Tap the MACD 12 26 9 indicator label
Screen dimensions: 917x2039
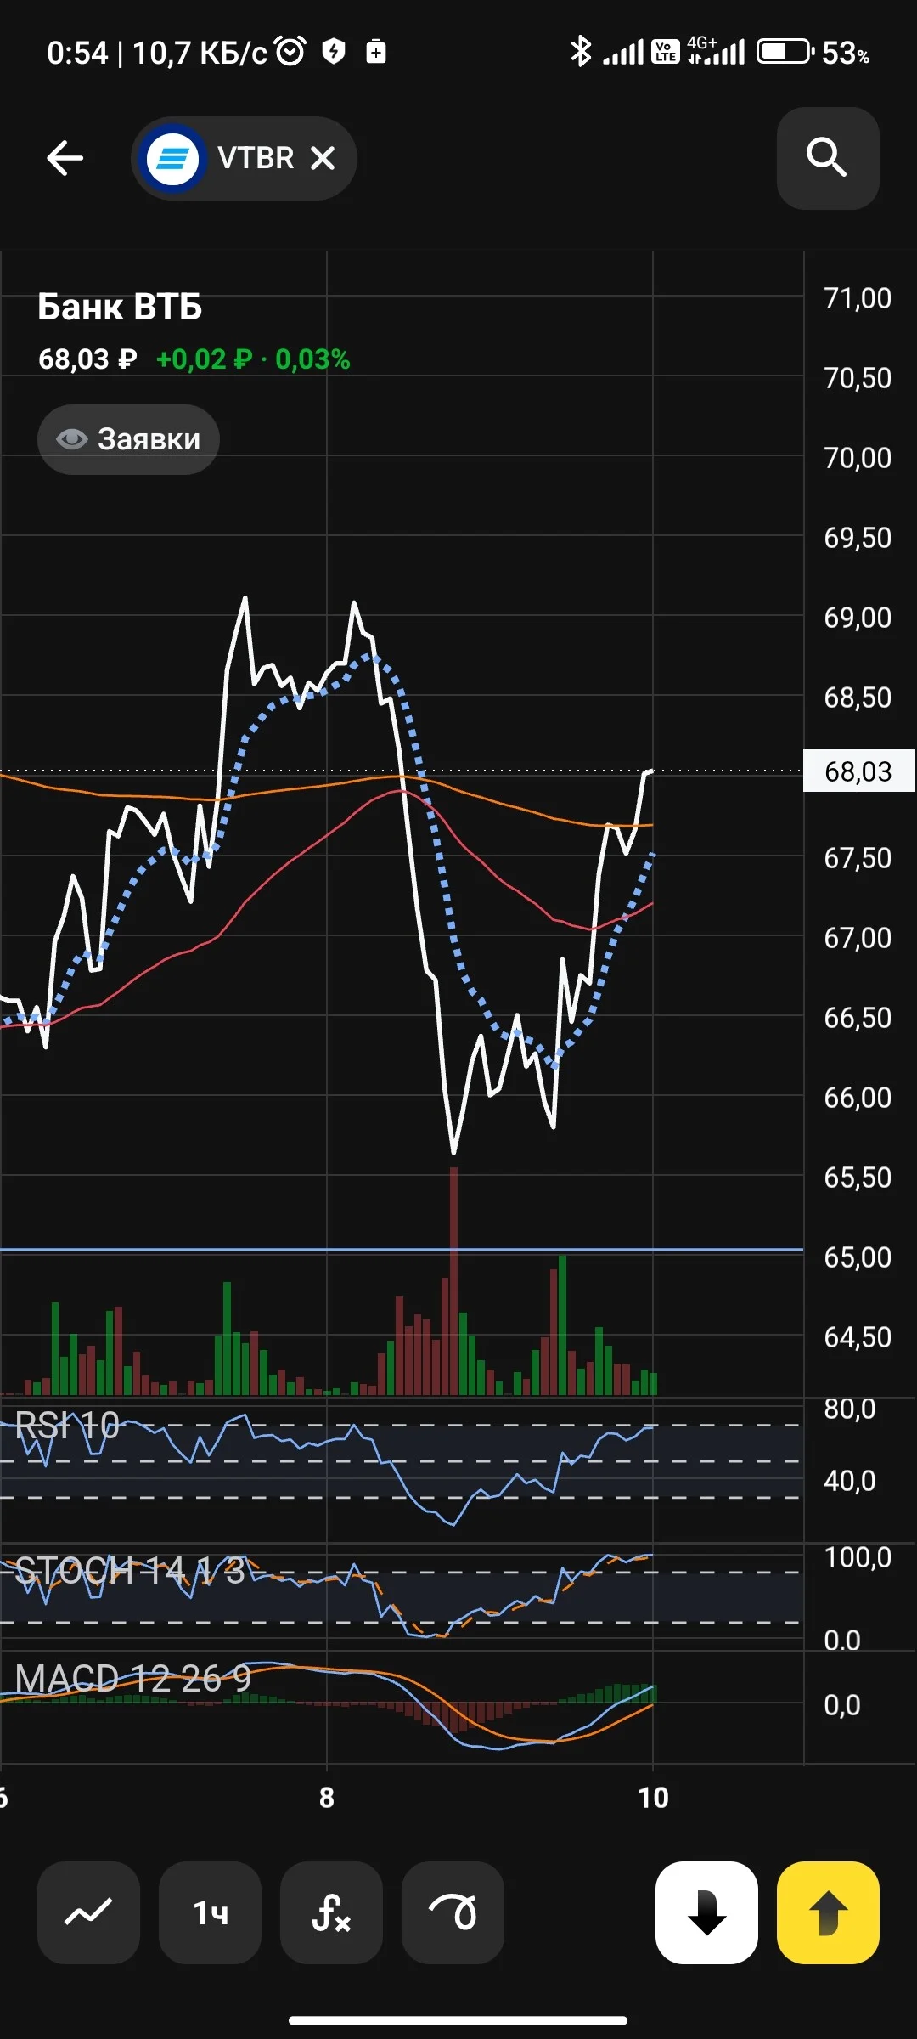point(133,1678)
